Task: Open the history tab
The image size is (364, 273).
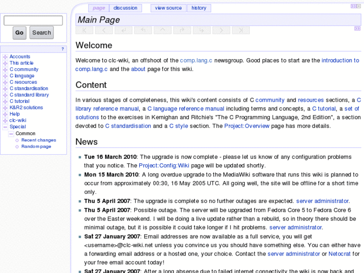Action: [x=199, y=8]
